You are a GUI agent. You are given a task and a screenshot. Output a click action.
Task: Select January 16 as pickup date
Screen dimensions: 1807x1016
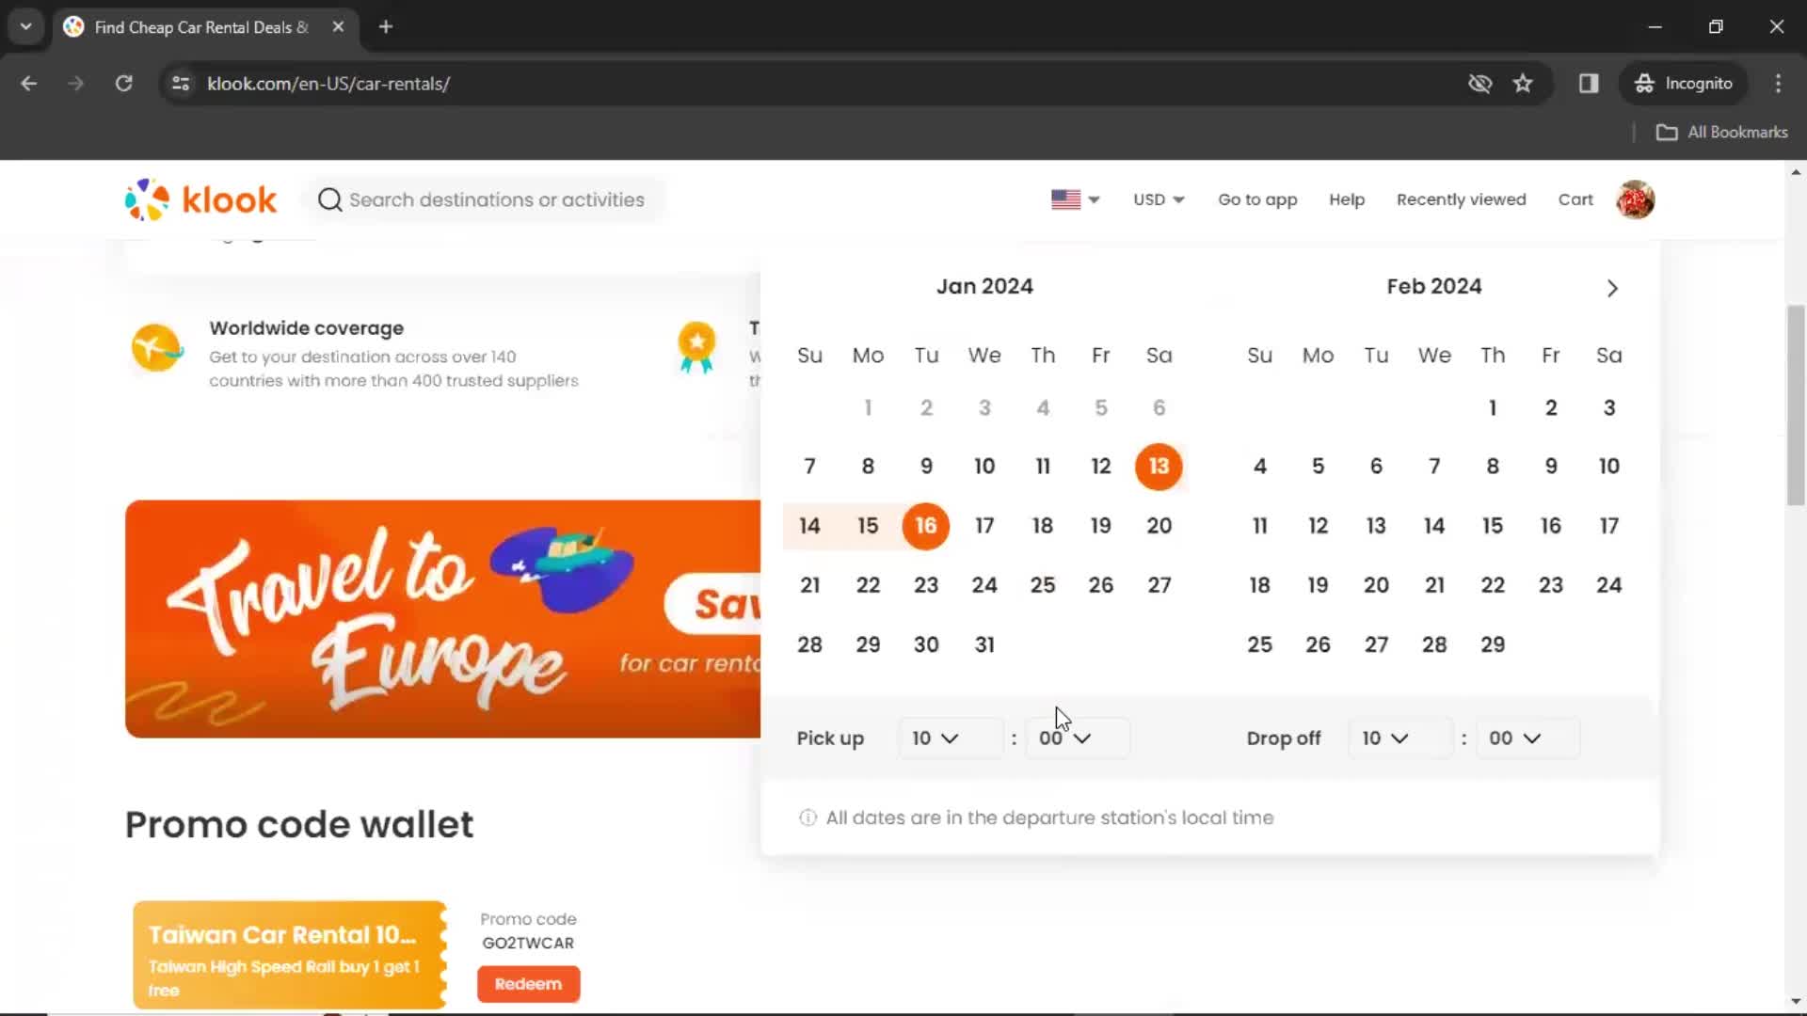click(927, 526)
